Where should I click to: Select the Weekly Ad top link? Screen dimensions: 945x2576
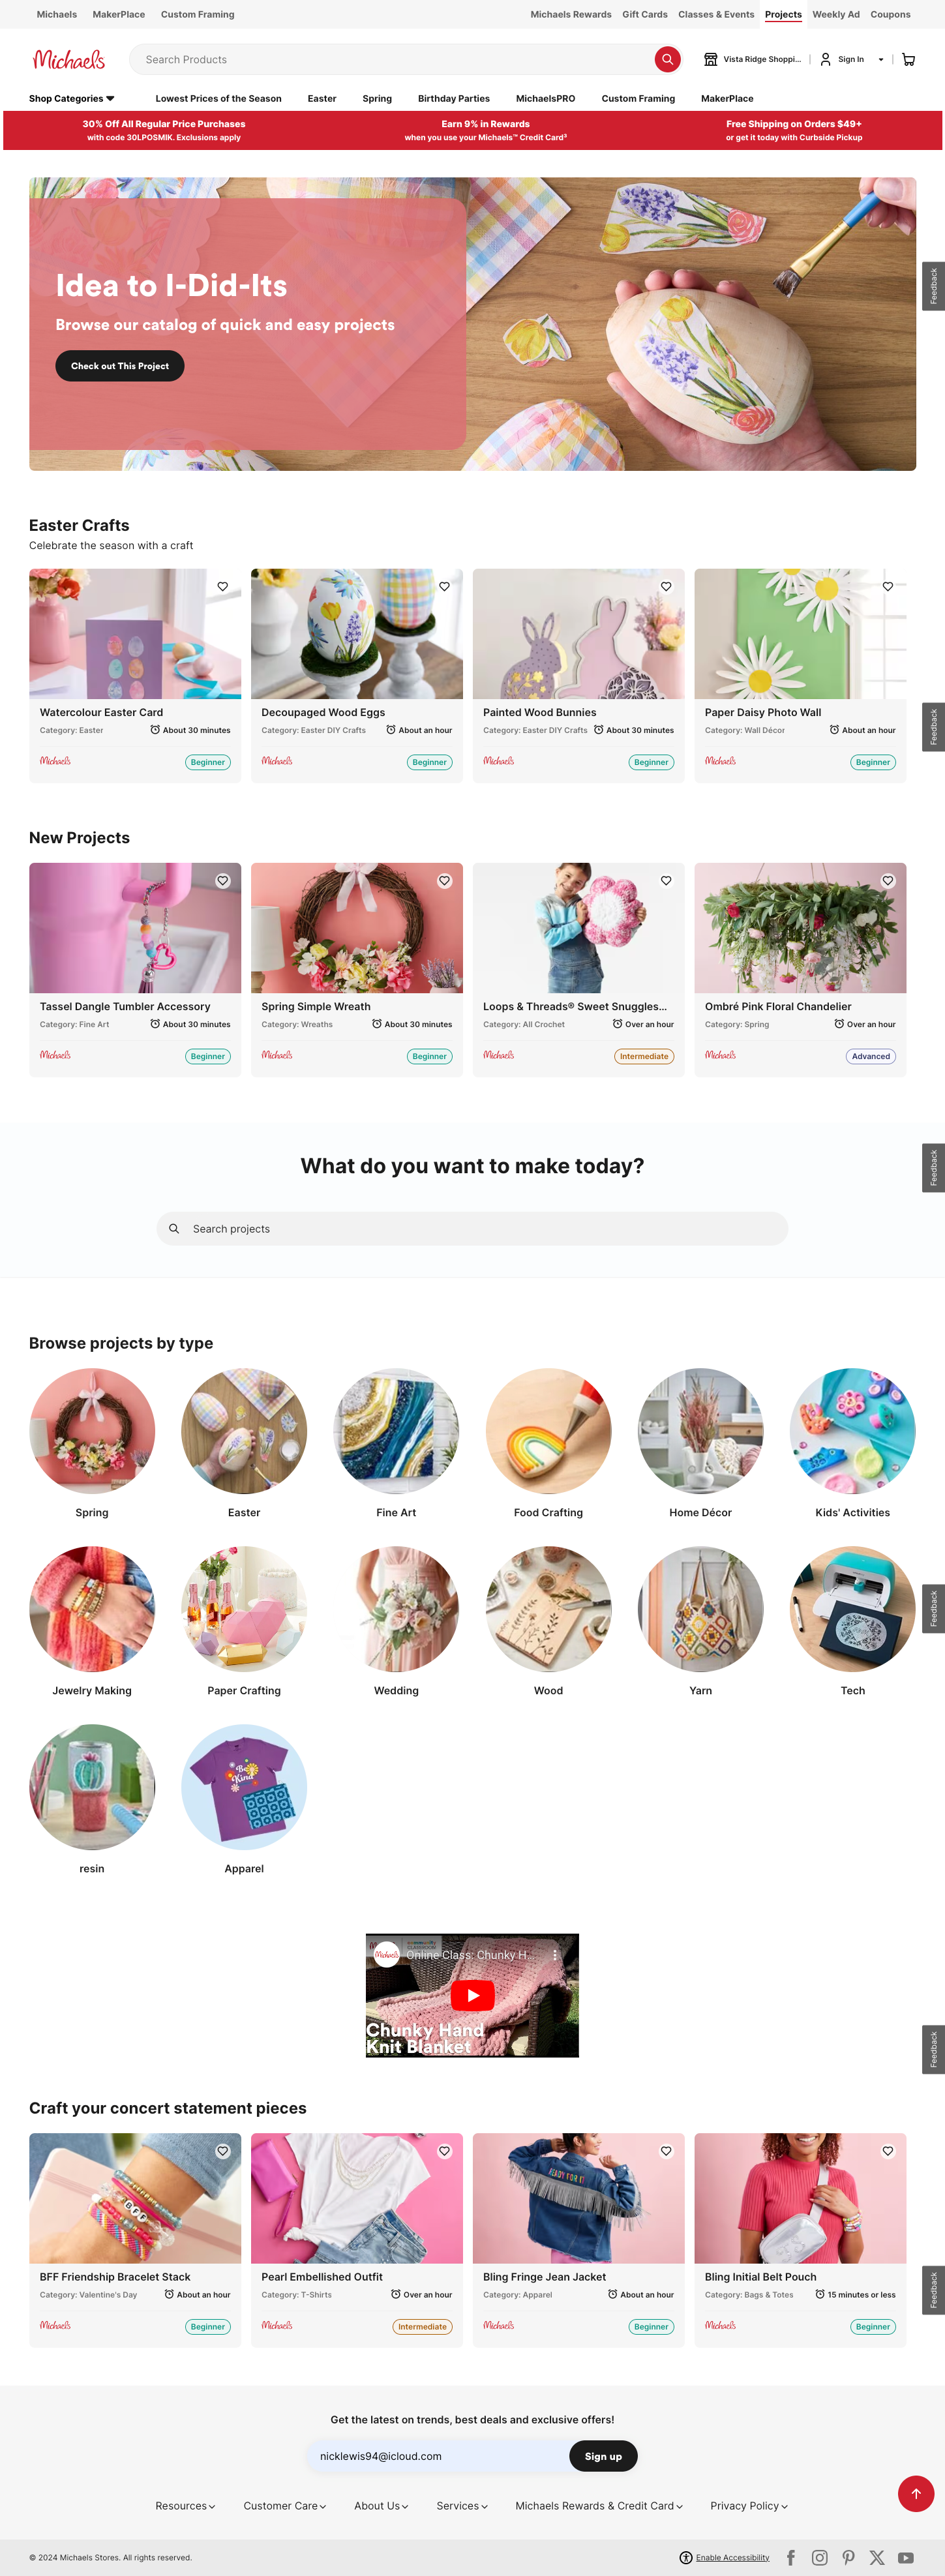(x=836, y=14)
